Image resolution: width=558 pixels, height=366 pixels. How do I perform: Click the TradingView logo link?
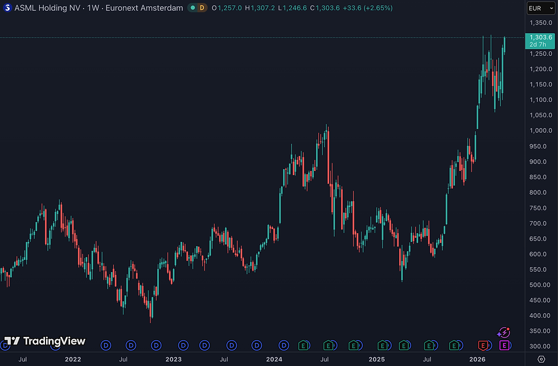pyautogui.click(x=45, y=341)
